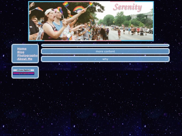Click the Trans Rights badge

pyautogui.click(x=24, y=70)
